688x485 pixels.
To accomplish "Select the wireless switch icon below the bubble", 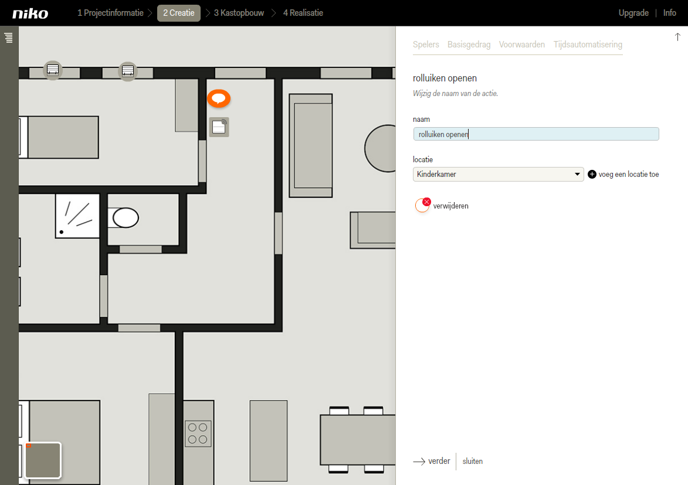I will (x=219, y=127).
